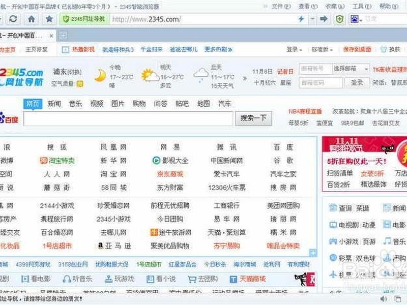This screenshot has height=305, width=407.
Task: Open the 登录 dropdown in the top bar
Action: click(294, 49)
